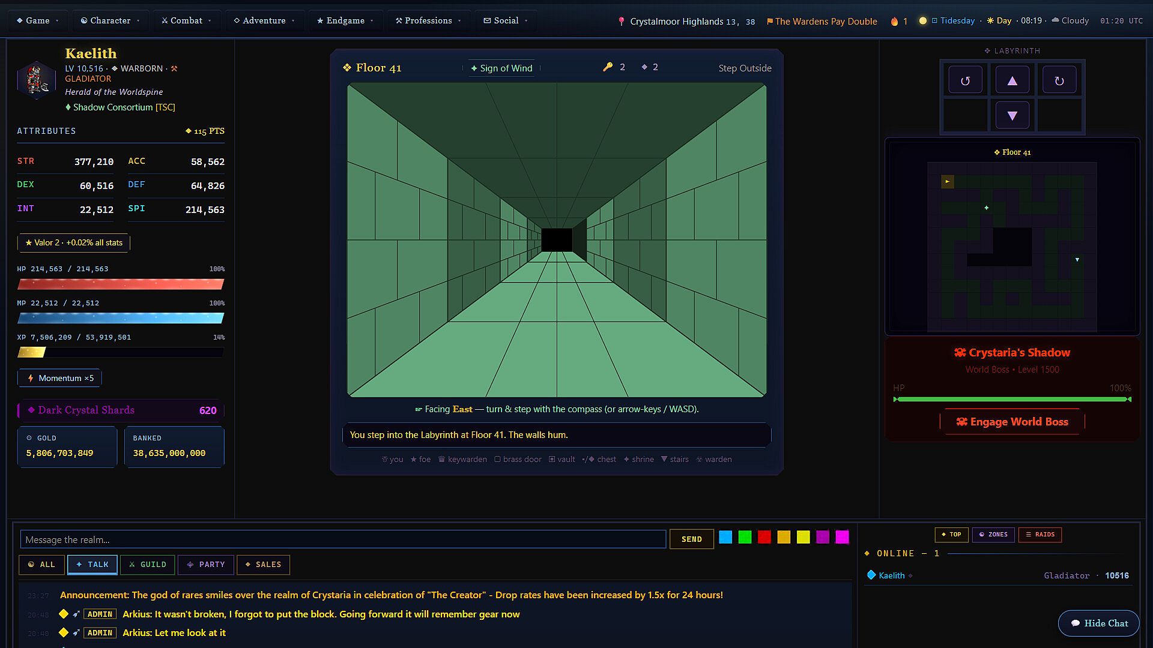
Task: Step forward with the compass up arrow
Action: 1012,80
